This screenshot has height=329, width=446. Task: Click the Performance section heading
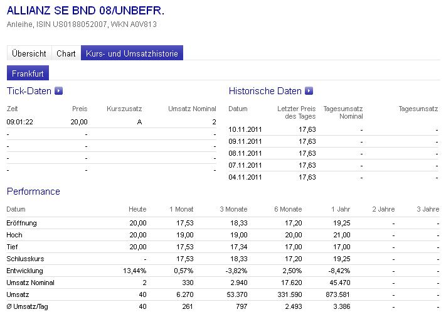pos(33,191)
